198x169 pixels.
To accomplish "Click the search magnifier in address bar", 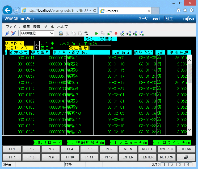I will click(x=86, y=10).
